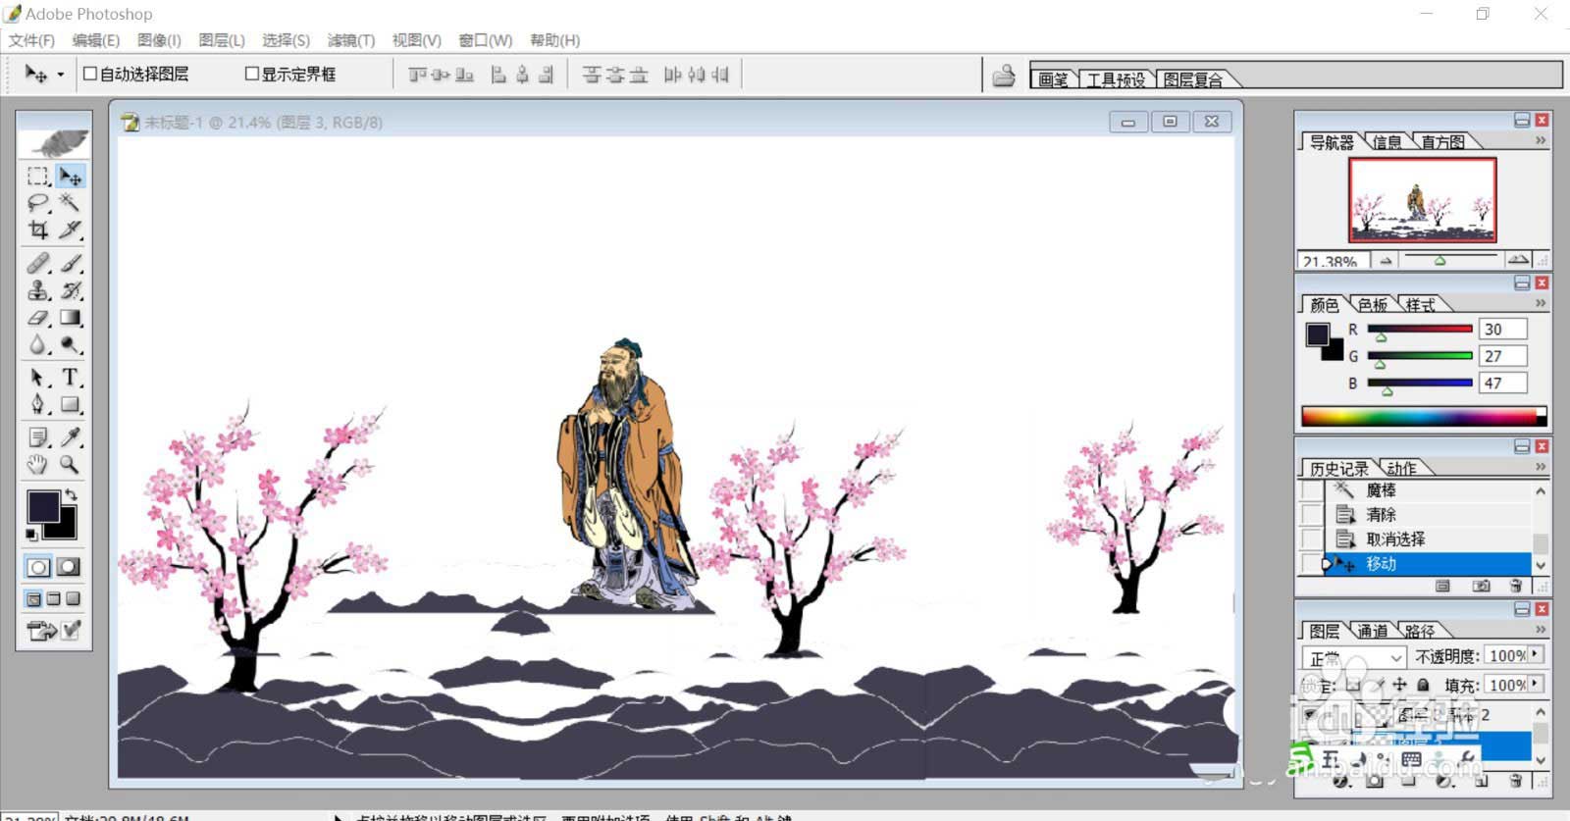The height and width of the screenshot is (821, 1570).
Task: Select the Crop tool
Action: [38, 230]
